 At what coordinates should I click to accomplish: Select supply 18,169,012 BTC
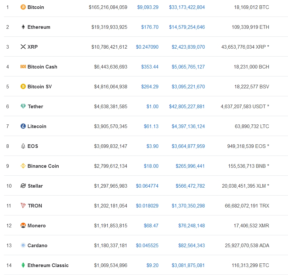pos(252,7)
